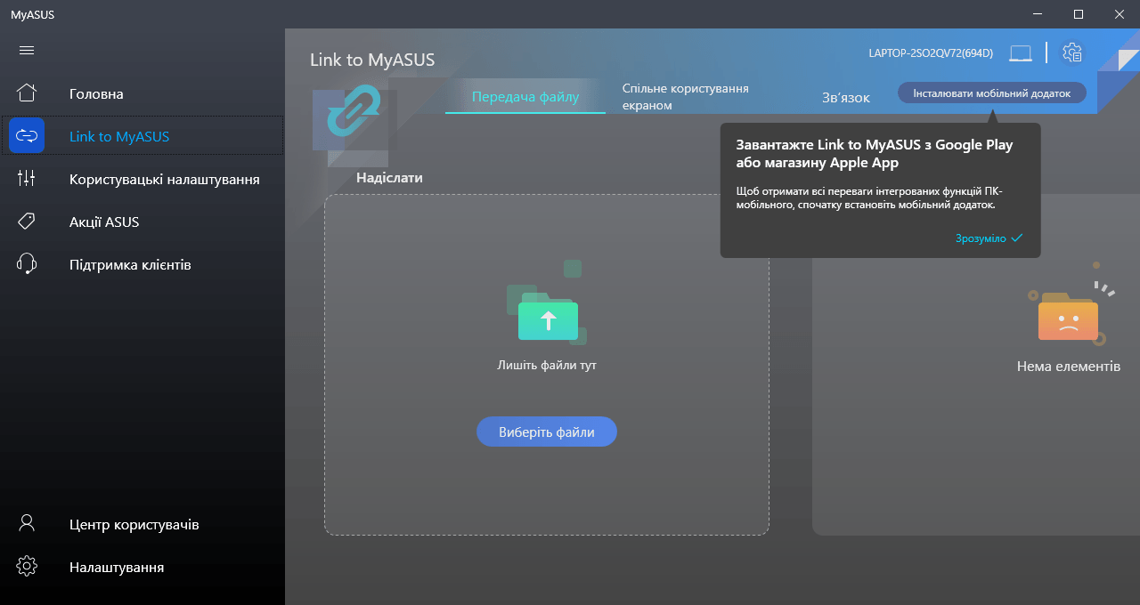This screenshot has height=605, width=1140.
Task: Dismiss tooltip with Зрозуміло link
Action: 989,238
